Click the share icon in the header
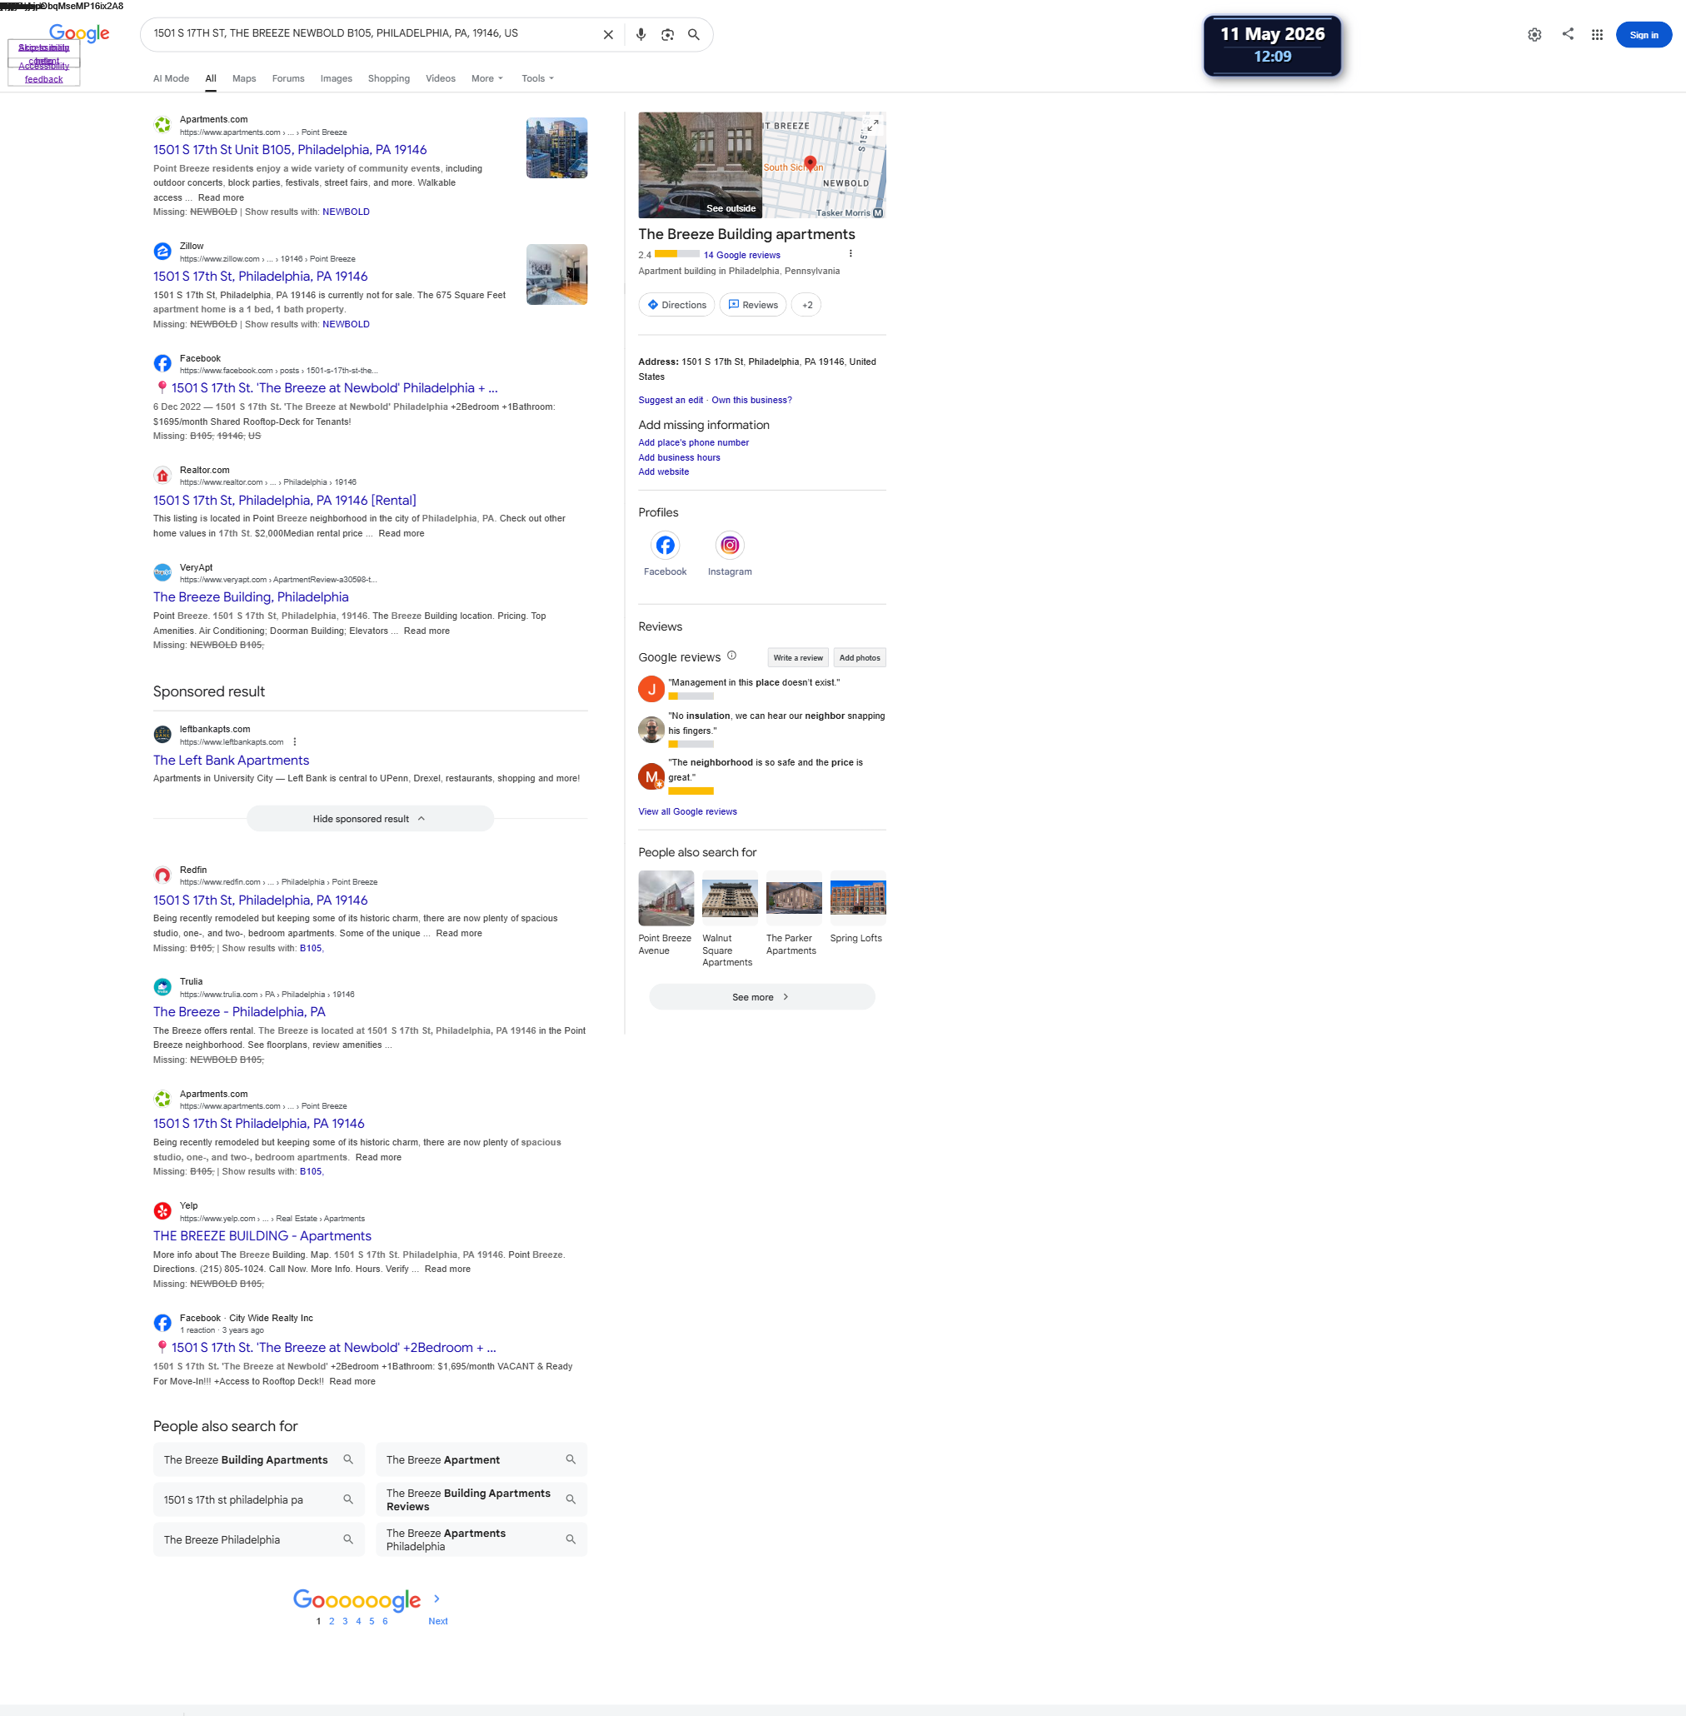1696x1716 pixels. point(1568,34)
